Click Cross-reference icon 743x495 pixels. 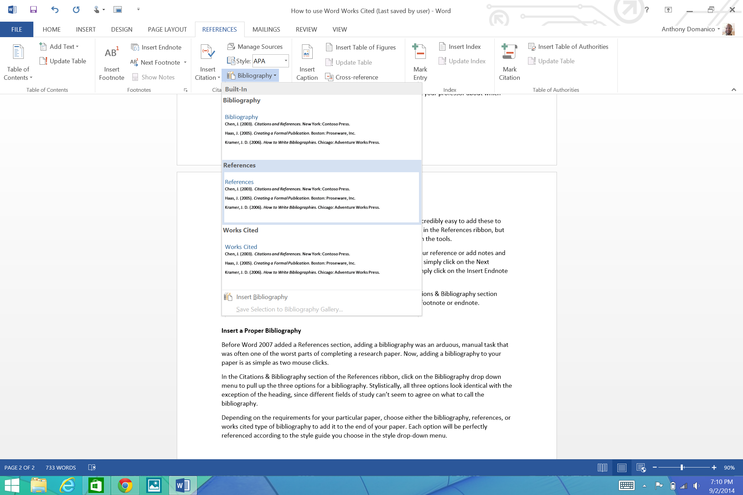coord(329,77)
